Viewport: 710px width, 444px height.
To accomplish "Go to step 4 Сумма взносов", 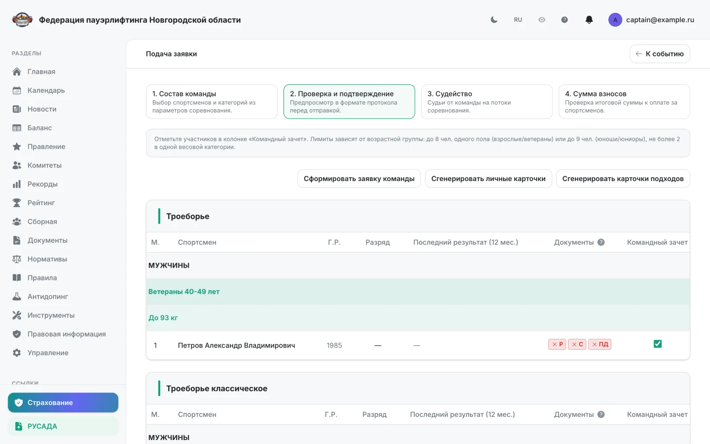I will pos(624,102).
